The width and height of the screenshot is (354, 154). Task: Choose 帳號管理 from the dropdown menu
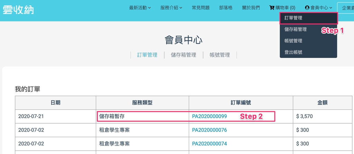pyautogui.click(x=293, y=41)
